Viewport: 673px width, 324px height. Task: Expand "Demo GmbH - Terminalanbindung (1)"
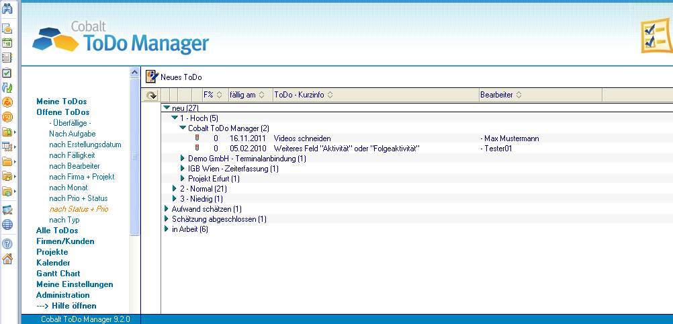[183, 159]
